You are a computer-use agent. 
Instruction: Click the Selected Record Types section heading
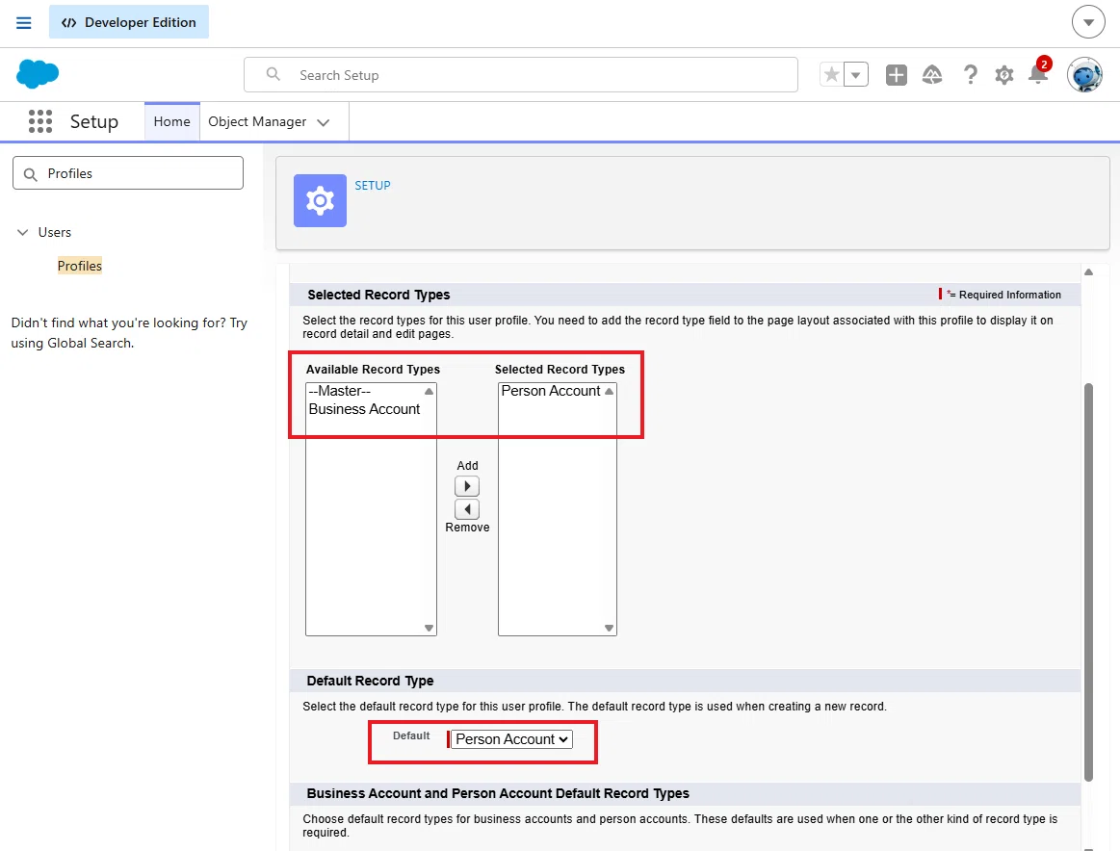pos(378,295)
